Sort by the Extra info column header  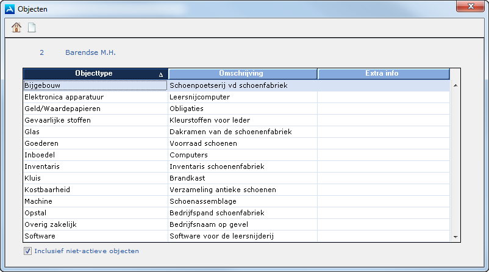pos(384,74)
